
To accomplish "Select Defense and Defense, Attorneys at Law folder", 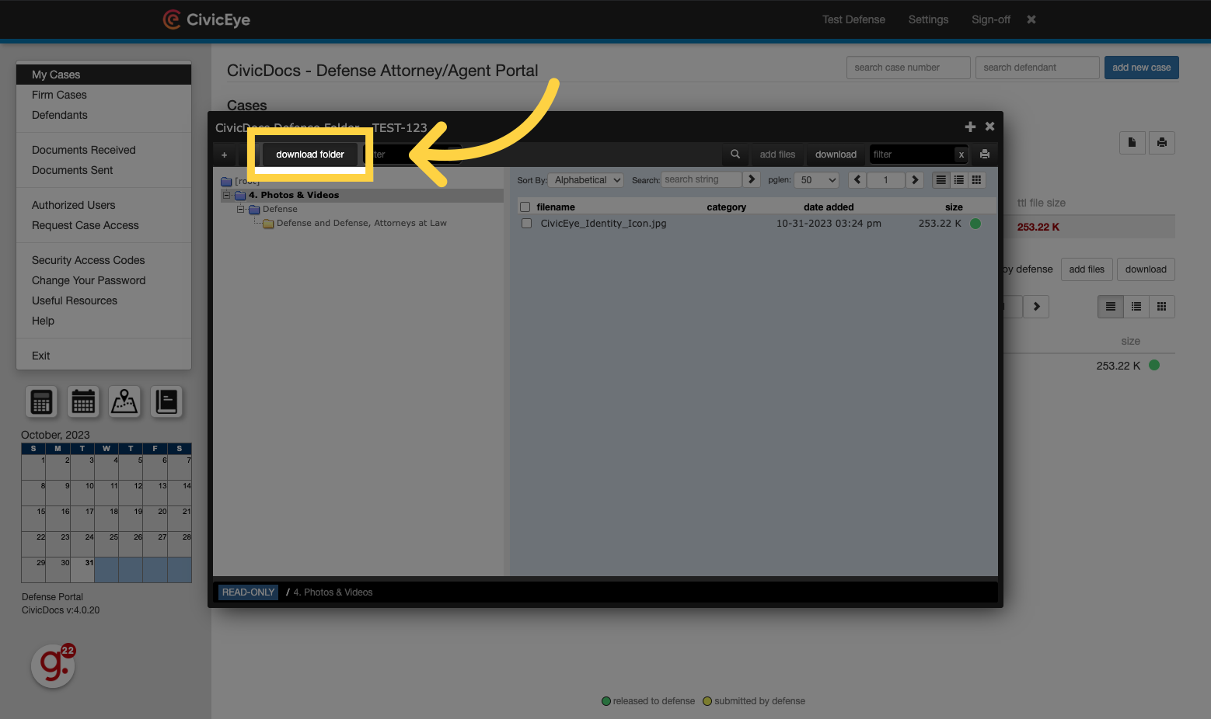I will point(361,224).
